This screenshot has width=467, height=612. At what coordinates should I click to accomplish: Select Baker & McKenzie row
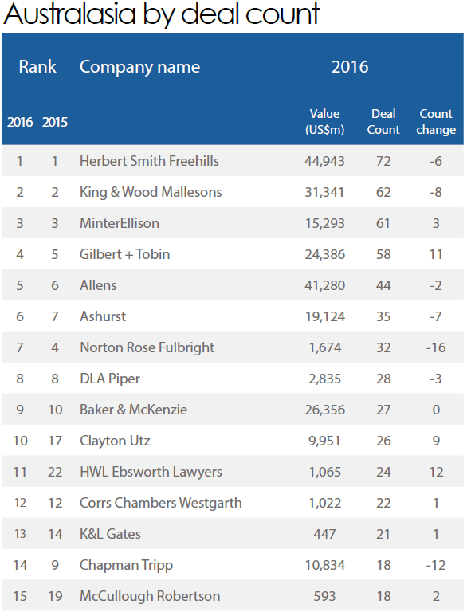click(x=233, y=410)
